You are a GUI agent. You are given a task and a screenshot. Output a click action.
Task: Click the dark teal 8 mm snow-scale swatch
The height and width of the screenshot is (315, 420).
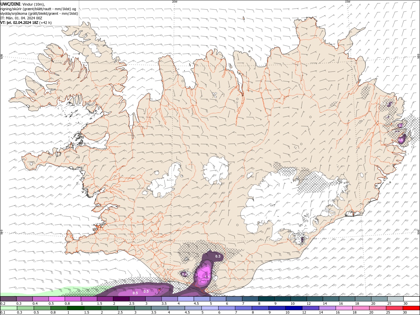point(266,299)
